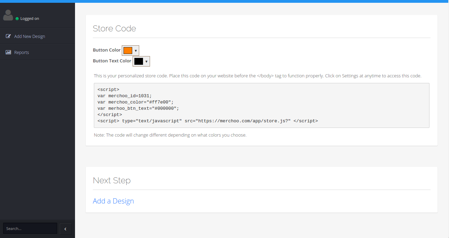Click the Button Text Color label
Screen dimensions: 449x238
pyautogui.click(x=112, y=61)
